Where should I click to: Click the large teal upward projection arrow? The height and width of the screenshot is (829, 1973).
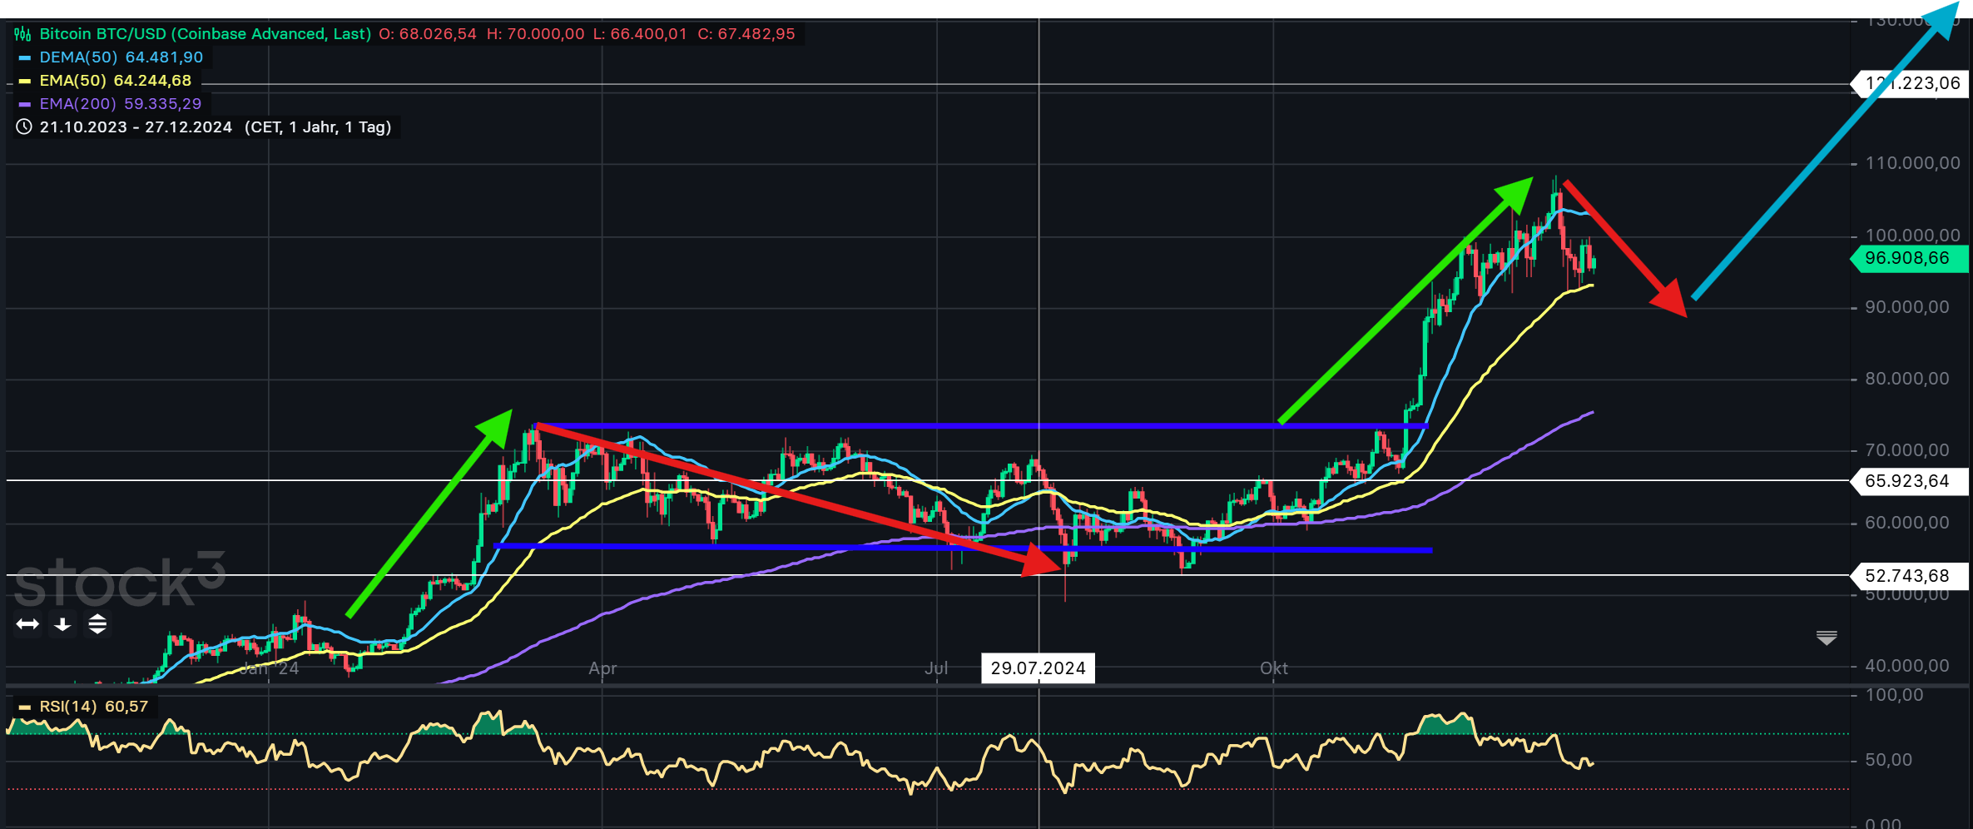pyautogui.click(x=1822, y=154)
